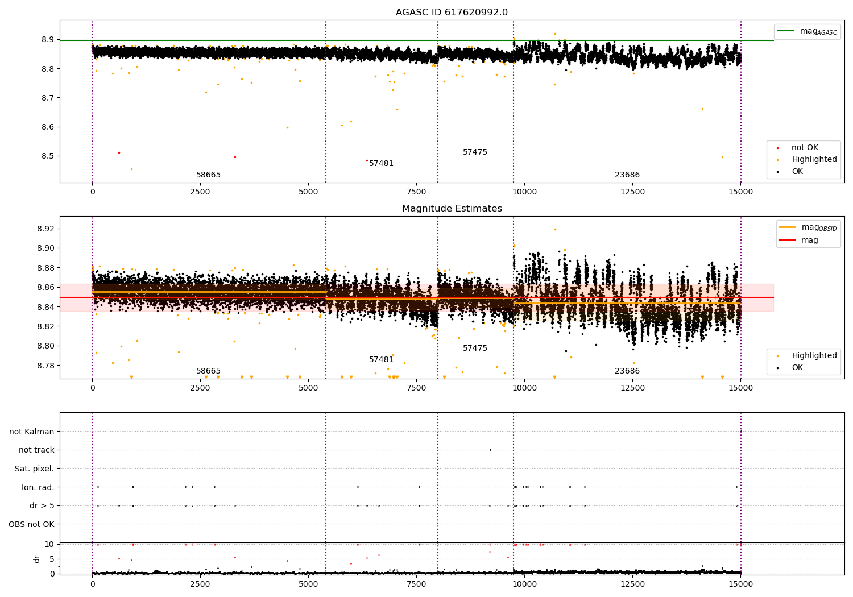Screen dimensions: 853x597
Task: Click the 8.86 y-axis tick label
Action: coord(45,287)
